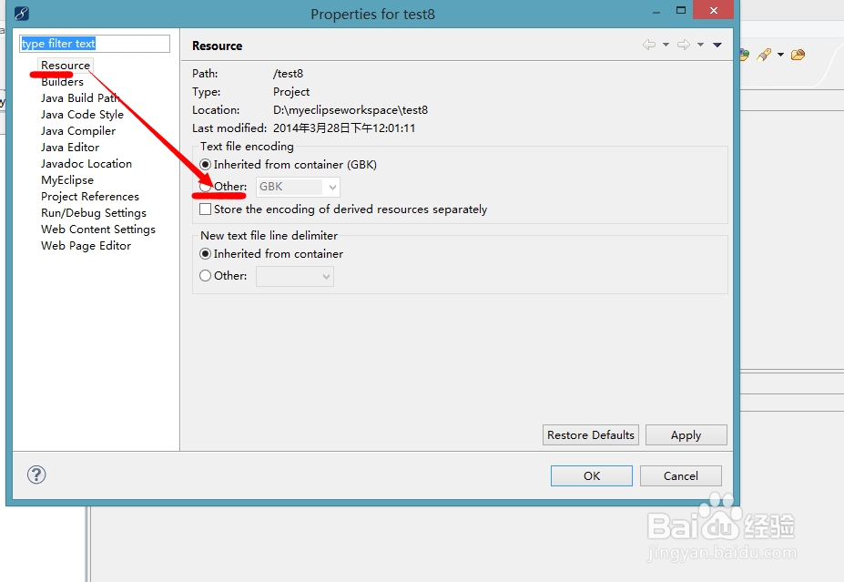This screenshot has width=844, height=582.
Task: Open the Java Build Path page
Action: tap(79, 98)
